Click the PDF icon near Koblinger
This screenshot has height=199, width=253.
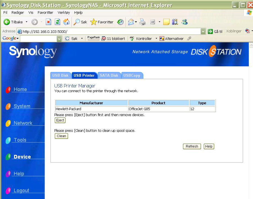pos(247,31)
